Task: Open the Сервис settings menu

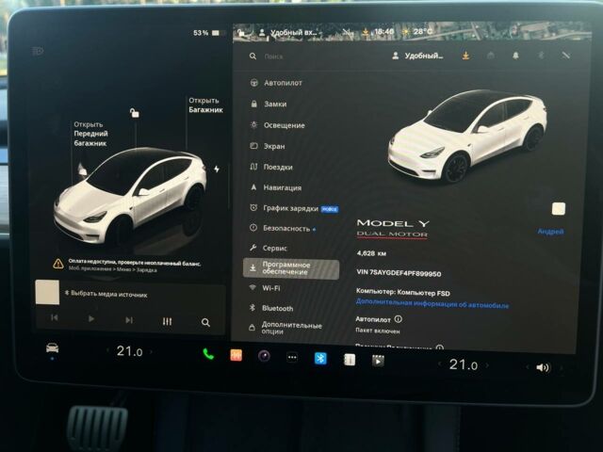Action: pos(269,248)
